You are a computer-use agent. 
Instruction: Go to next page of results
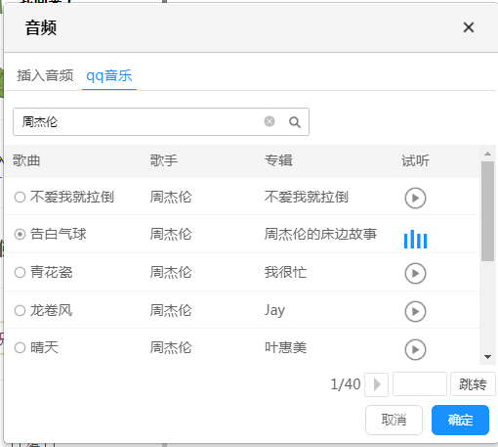tap(376, 384)
